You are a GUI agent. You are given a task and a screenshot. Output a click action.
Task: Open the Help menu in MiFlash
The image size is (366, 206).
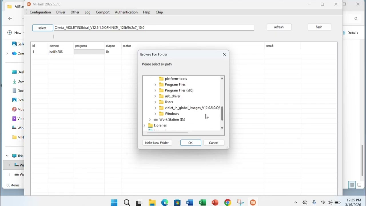tap(146, 12)
